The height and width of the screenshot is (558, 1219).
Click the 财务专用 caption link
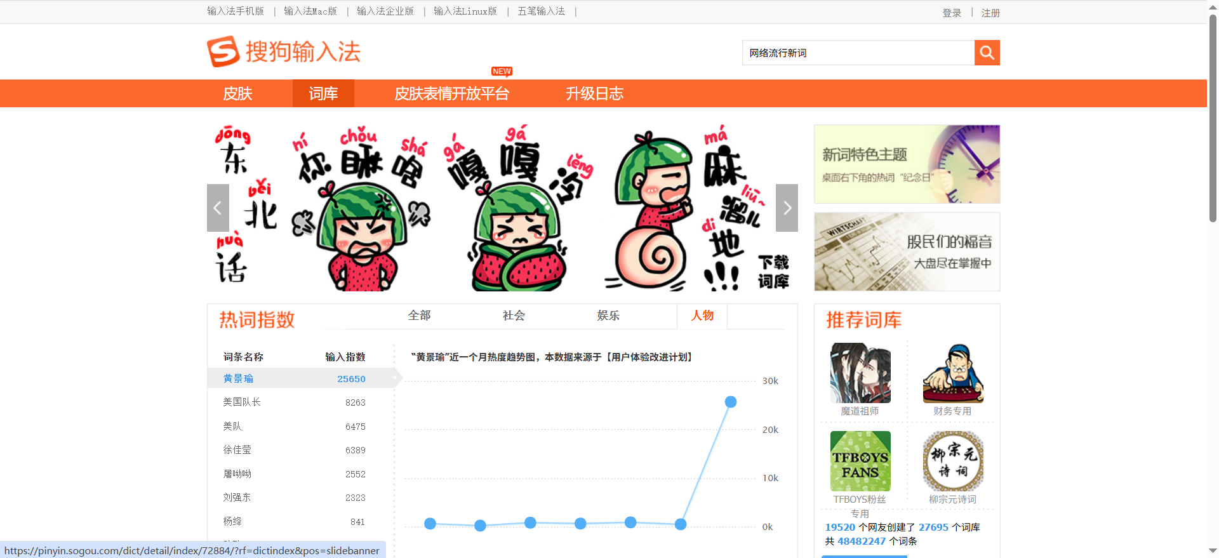952,411
